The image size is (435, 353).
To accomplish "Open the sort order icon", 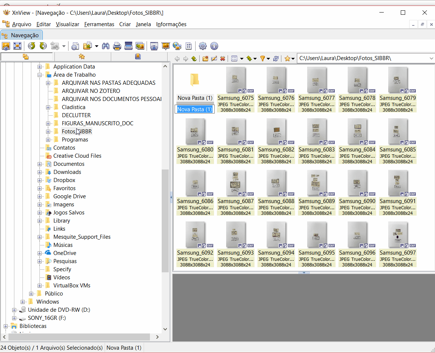I will click(x=249, y=59).
